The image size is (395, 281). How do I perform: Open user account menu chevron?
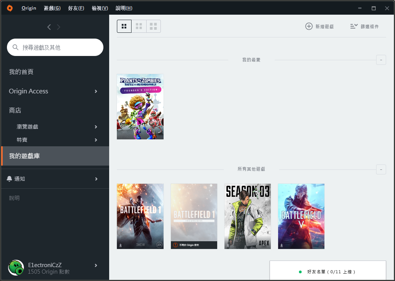tap(96, 266)
